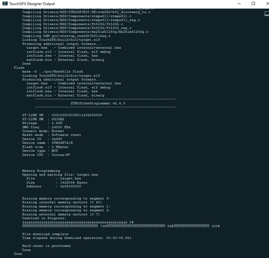Click the mx25lm51245g.c compile line

click(85, 32)
